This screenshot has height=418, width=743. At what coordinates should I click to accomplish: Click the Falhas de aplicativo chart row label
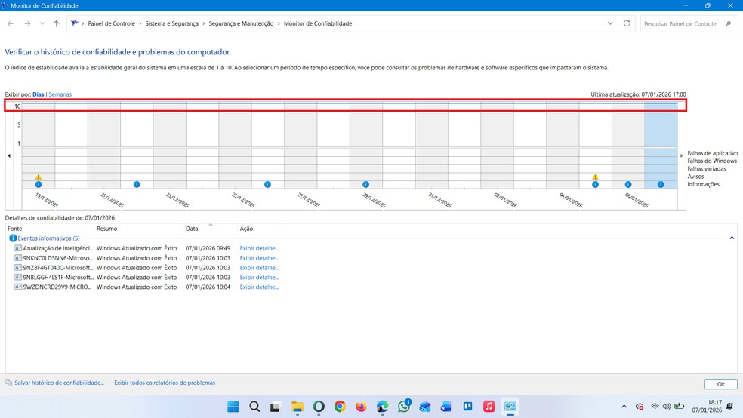tap(712, 153)
